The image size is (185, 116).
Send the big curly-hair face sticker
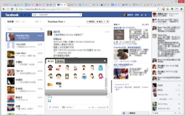point(59,76)
